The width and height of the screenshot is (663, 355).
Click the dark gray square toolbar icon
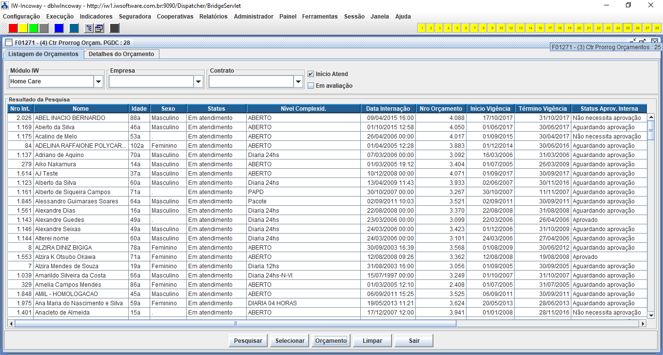(x=115, y=28)
